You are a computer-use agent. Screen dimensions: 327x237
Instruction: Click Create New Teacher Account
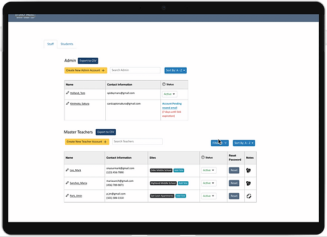coord(87,142)
